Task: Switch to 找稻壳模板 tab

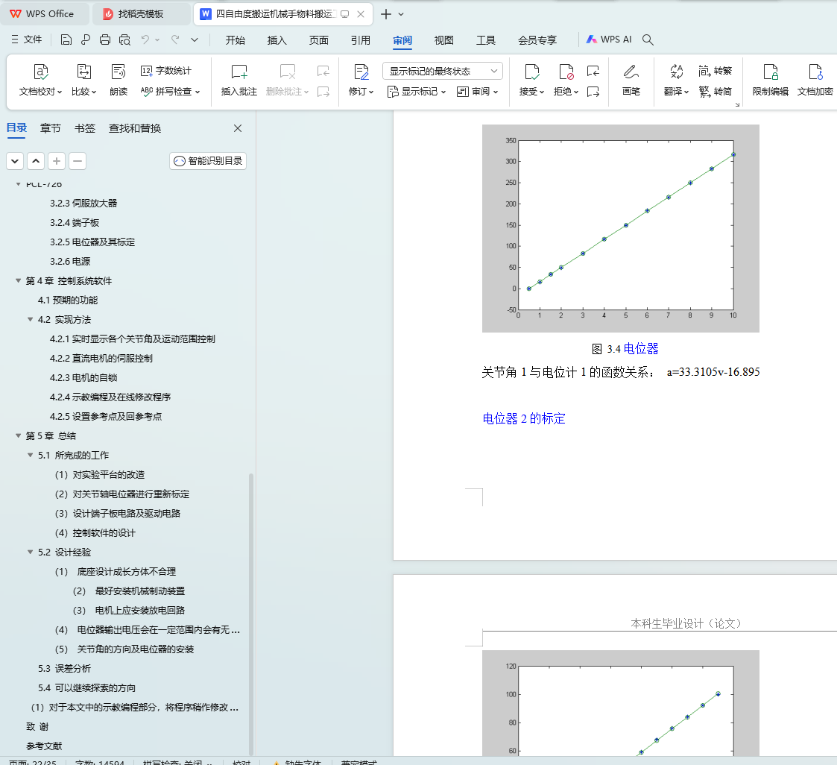Action: pyautogui.click(x=140, y=14)
